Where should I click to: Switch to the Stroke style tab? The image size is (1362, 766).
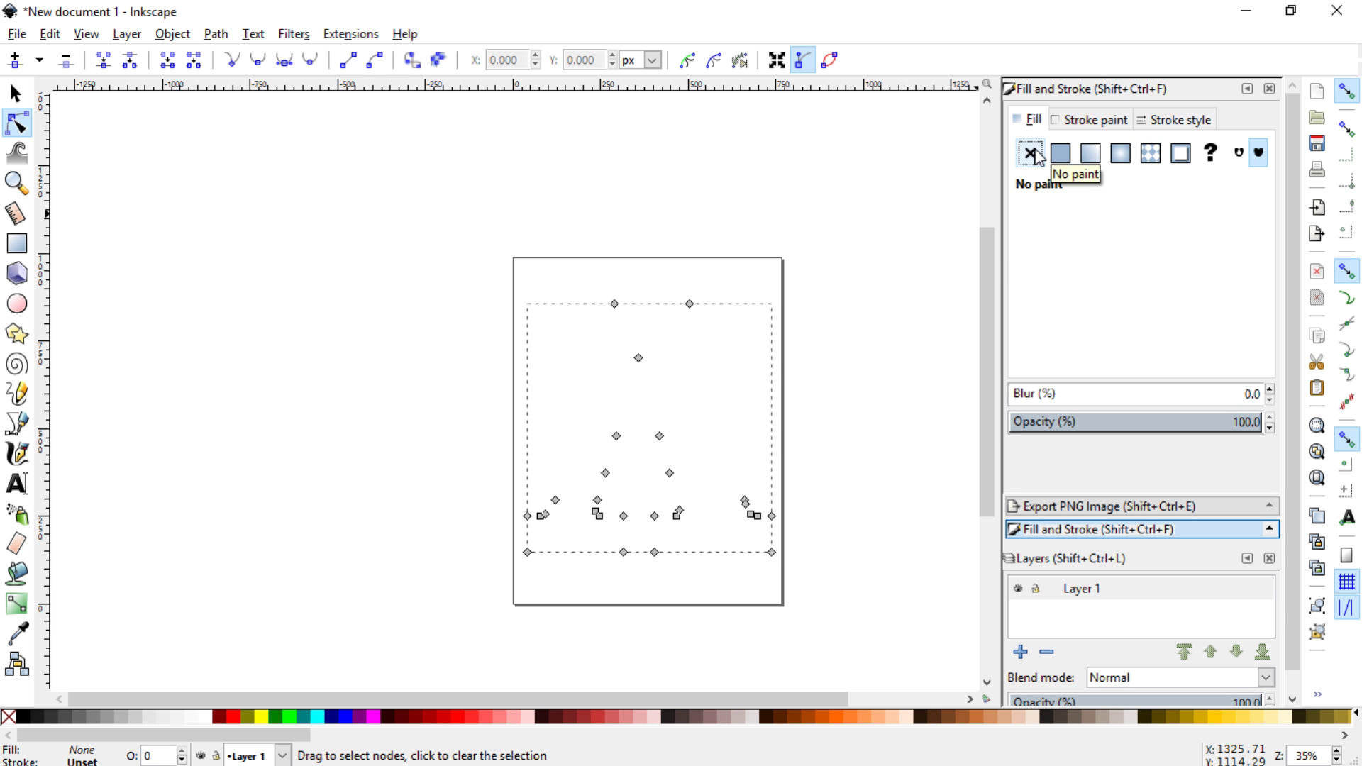point(1173,120)
